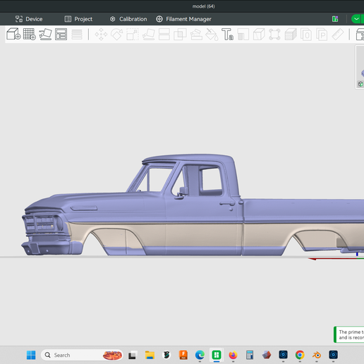
Task: Select the Text shape tool
Action: pos(227,35)
